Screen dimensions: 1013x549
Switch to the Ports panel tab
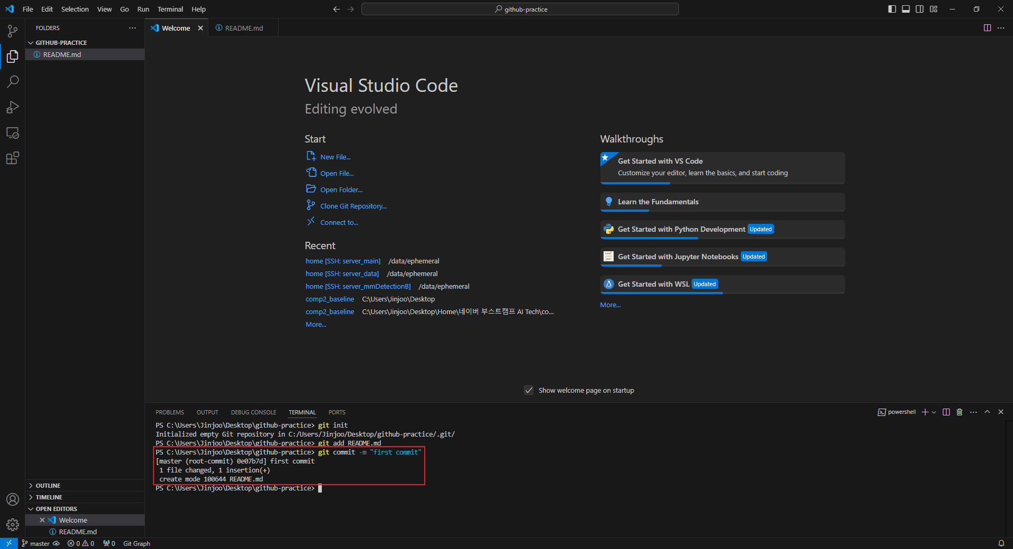(337, 412)
